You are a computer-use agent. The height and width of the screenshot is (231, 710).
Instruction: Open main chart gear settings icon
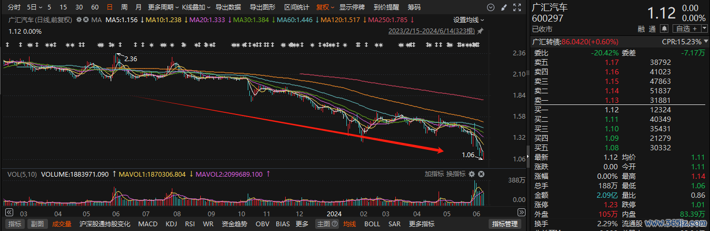[79, 20]
